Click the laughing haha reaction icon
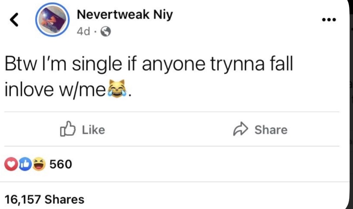The image size is (353, 209). point(39,164)
